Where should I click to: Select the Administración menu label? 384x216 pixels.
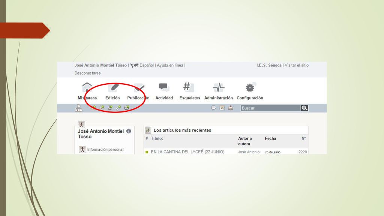(x=219, y=98)
